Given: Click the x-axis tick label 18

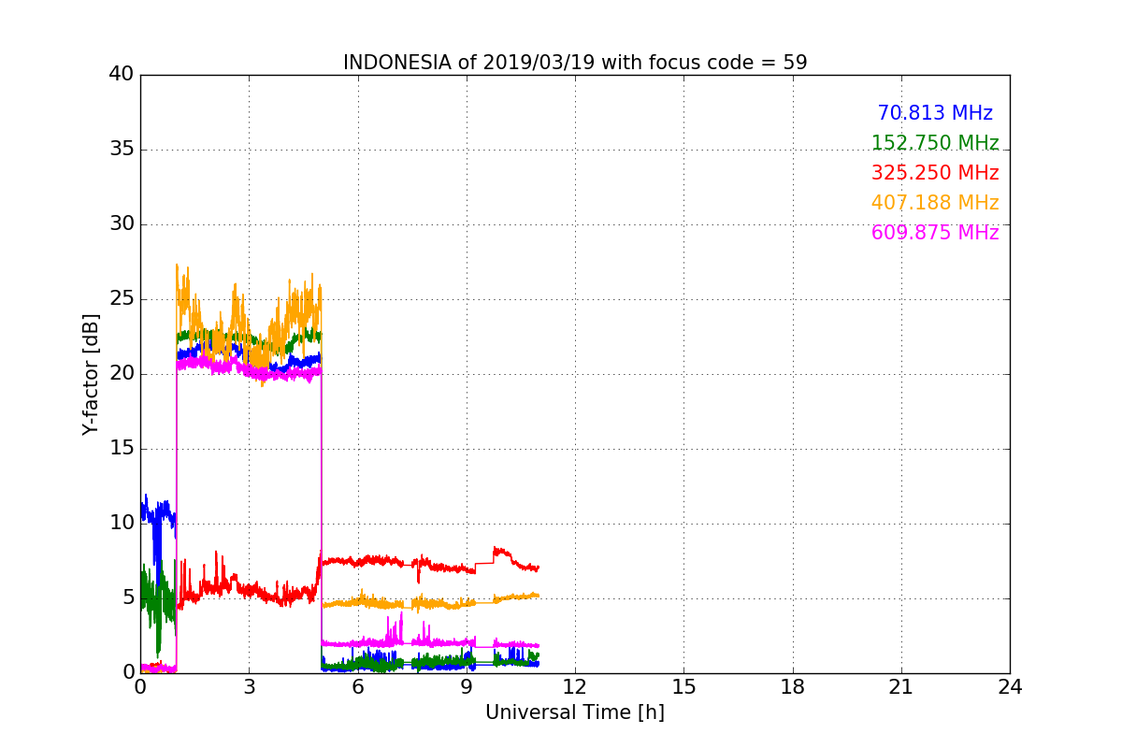Looking at the screenshot, I should pyautogui.click(x=793, y=687).
